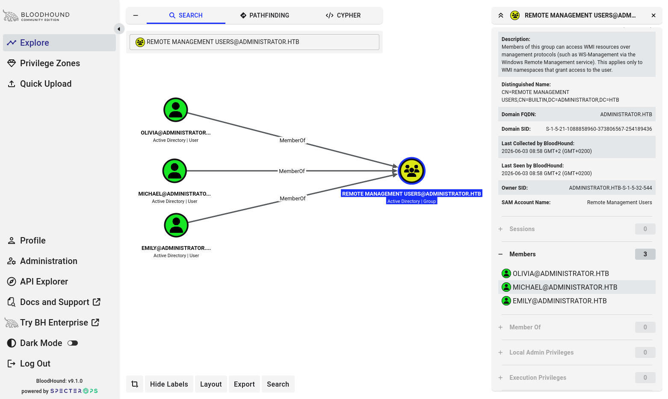Click the Distinguished Name value text

click(x=560, y=96)
